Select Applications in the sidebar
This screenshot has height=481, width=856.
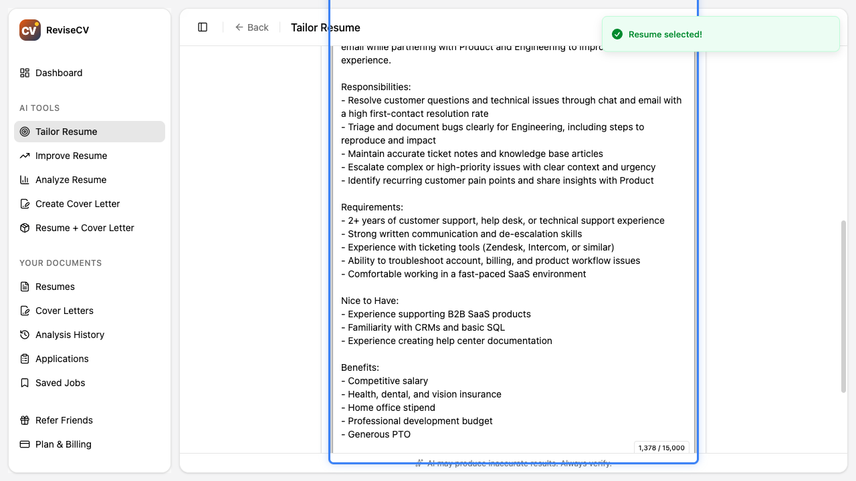coord(62,359)
